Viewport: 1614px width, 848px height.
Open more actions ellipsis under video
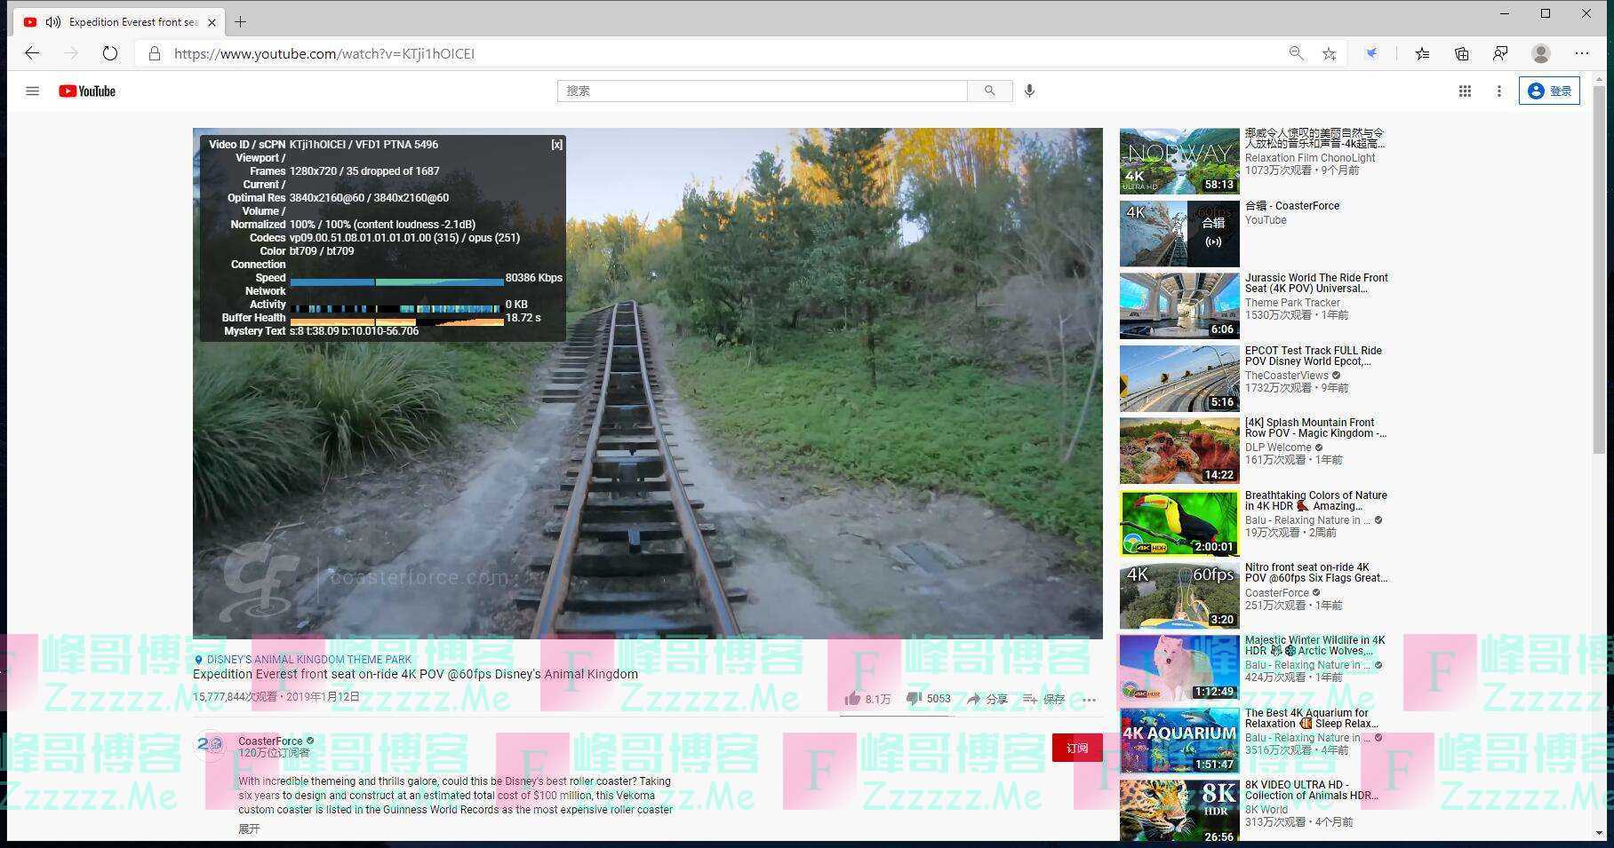[1090, 699]
